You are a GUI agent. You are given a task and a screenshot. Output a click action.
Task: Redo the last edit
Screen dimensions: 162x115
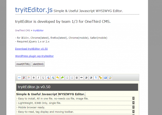click(62, 78)
